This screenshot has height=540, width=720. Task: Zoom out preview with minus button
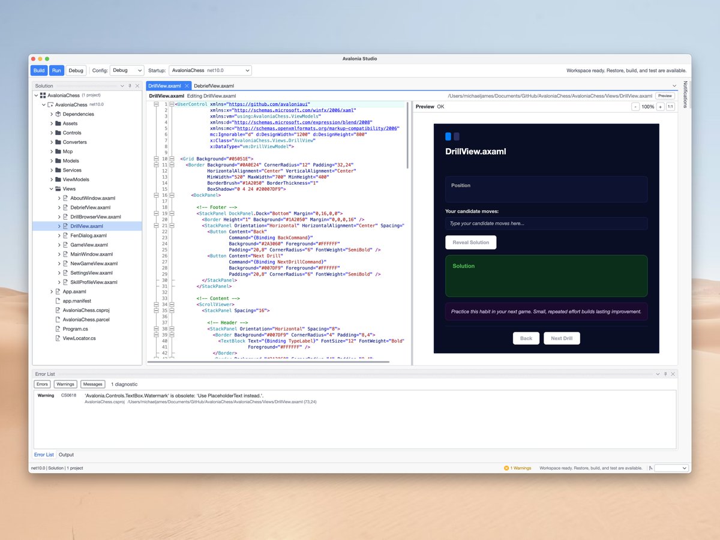(x=636, y=107)
